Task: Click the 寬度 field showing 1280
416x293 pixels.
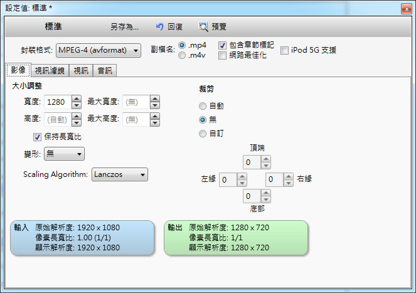Action: point(58,102)
